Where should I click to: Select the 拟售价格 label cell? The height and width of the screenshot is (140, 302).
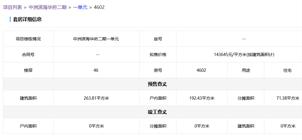tap(158, 55)
